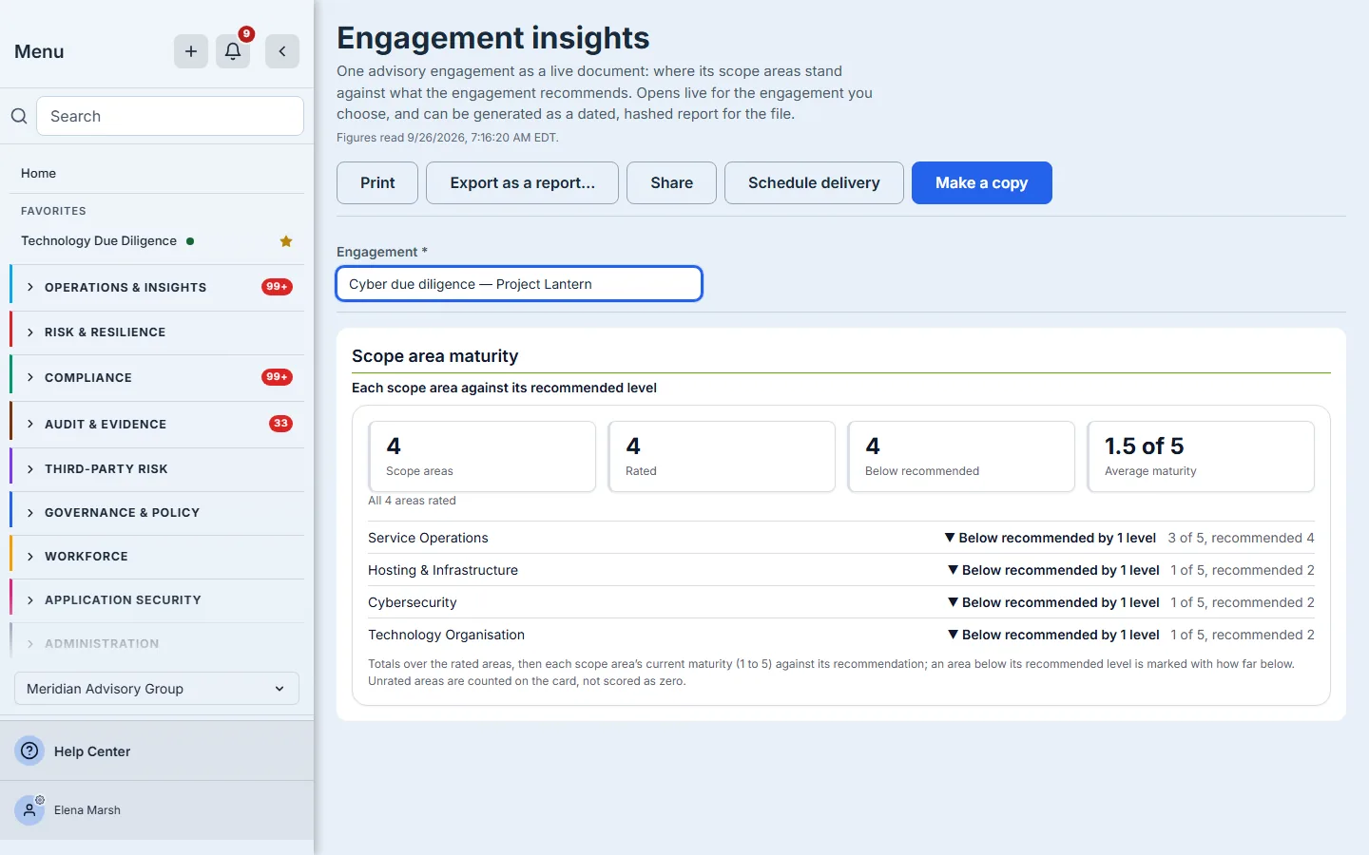Click the Average maturity card
Image resolution: width=1369 pixels, height=855 pixels.
click(x=1201, y=457)
